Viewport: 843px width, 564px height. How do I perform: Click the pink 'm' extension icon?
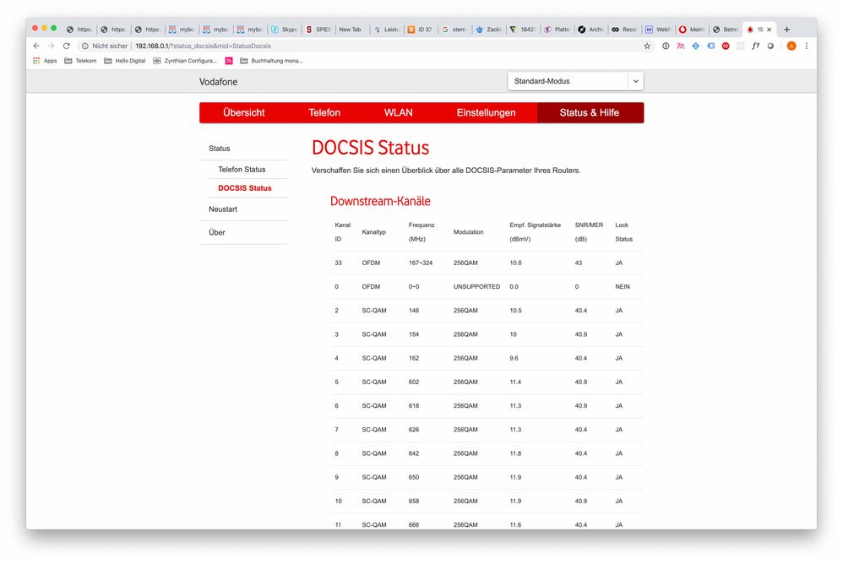pyautogui.click(x=681, y=46)
